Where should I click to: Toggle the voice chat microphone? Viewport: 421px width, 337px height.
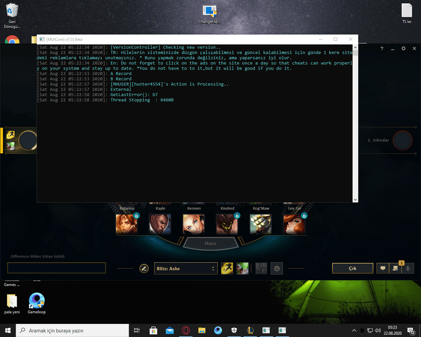(x=408, y=268)
